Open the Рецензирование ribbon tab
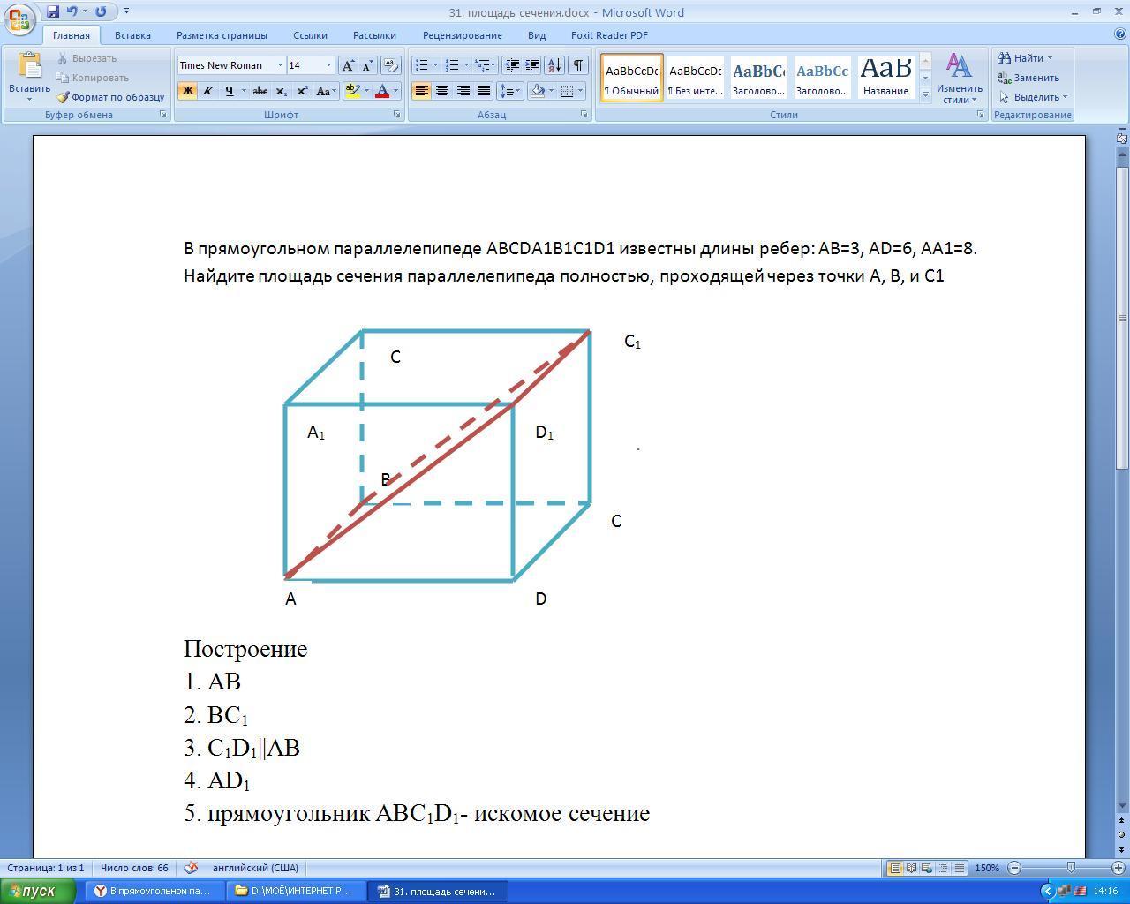 point(462,35)
